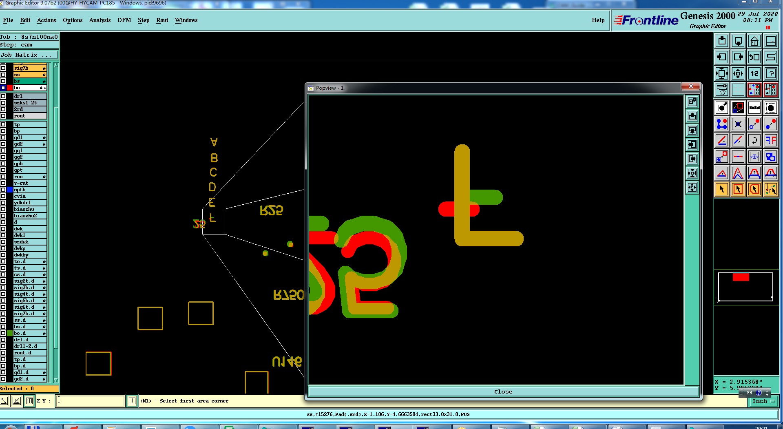
Task: Click the question mark help icon
Action: 771,73
